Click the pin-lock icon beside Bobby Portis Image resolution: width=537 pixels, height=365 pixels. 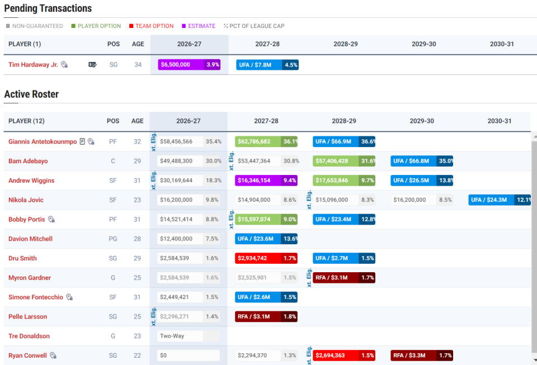[x=51, y=219]
